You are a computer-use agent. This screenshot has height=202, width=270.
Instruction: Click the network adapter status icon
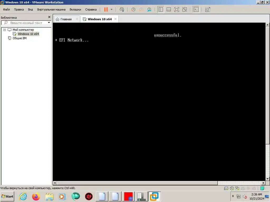pos(237,188)
